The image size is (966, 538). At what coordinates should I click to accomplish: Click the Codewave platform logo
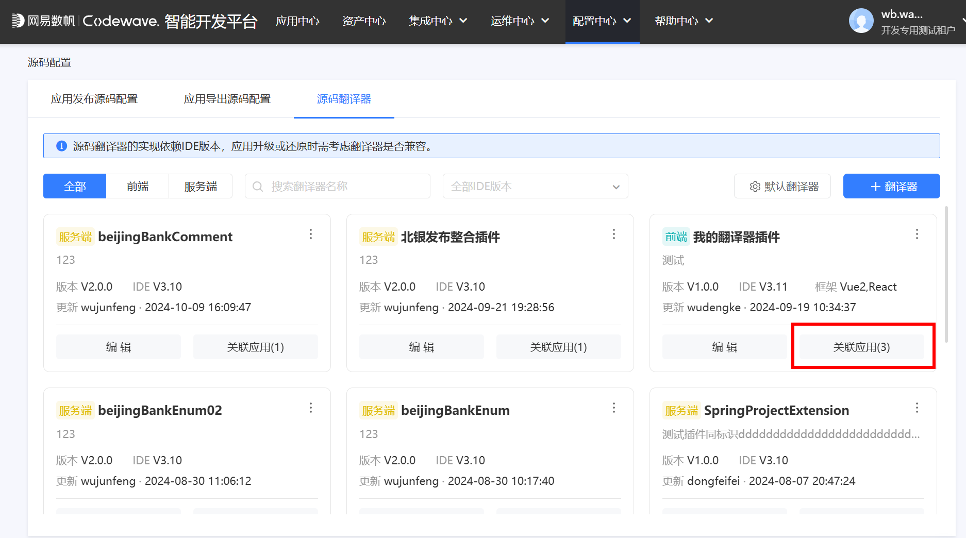pos(135,21)
